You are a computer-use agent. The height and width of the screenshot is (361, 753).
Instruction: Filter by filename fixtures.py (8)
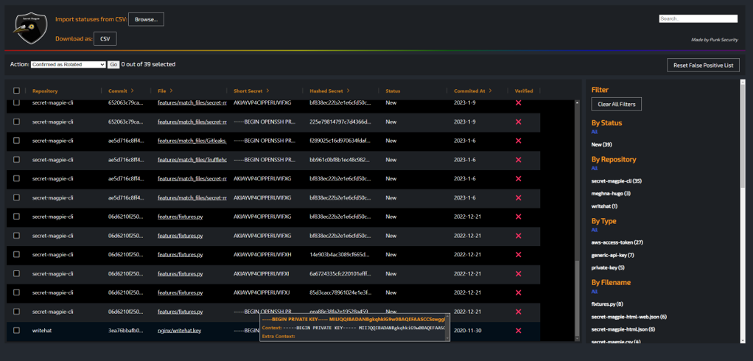pos(607,304)
